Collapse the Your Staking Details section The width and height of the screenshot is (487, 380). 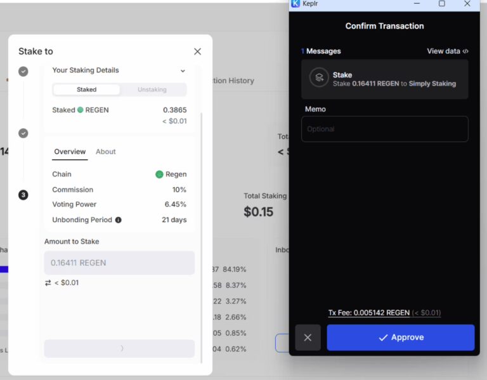coord(183,71)
